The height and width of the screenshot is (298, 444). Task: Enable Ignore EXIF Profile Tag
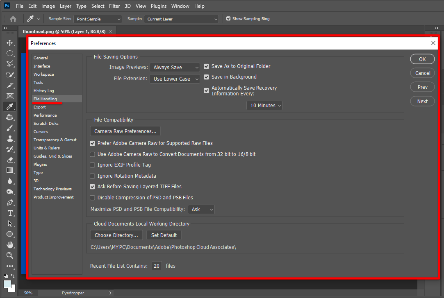click(93, 165)
